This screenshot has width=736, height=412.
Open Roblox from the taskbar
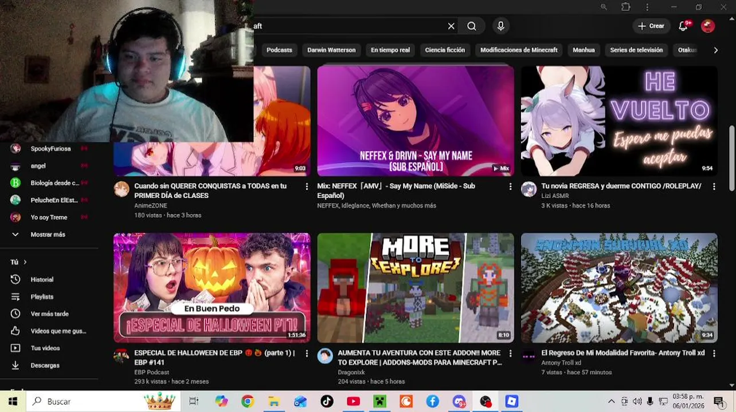coord(512,402)
